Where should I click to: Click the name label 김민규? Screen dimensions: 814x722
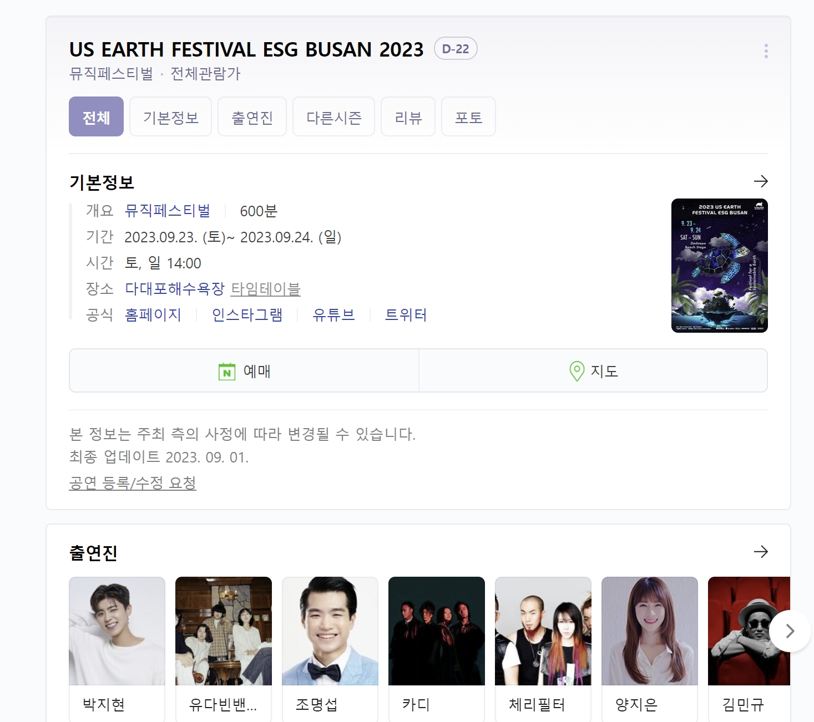point(743,705)
